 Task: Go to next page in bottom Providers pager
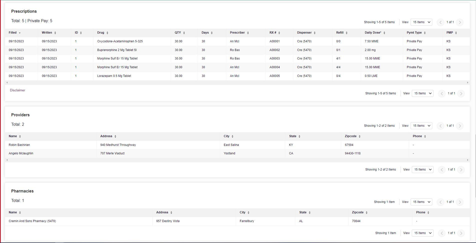pyautogui.click(x=461, y=170)
